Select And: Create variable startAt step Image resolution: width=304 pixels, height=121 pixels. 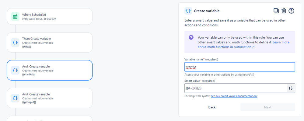50,70
